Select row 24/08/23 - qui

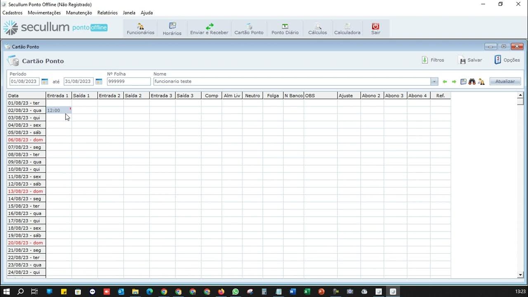(x=26, y=272)
